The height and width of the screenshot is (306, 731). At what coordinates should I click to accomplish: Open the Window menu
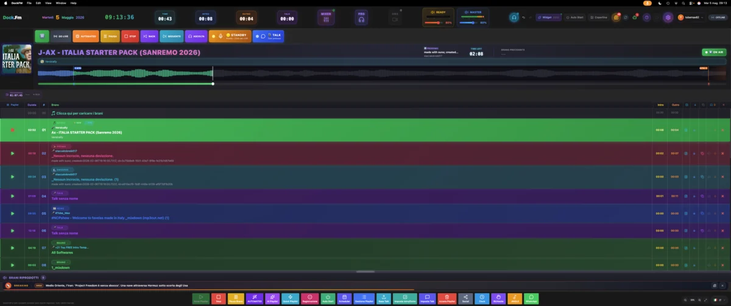coord(61,2)
